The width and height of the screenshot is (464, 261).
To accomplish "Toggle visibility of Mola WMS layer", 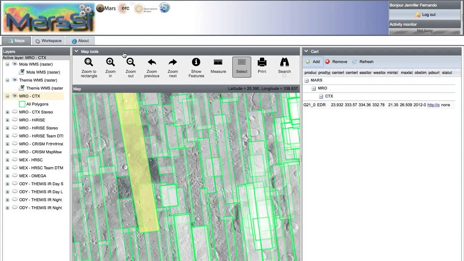I will click(15, 64).
